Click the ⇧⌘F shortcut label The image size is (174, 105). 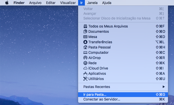pos(160,26)
